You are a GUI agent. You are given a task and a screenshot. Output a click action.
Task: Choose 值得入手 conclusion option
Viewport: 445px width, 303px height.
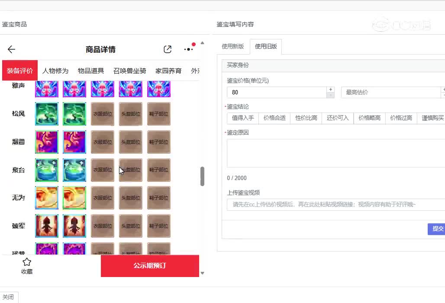point(243,118)
